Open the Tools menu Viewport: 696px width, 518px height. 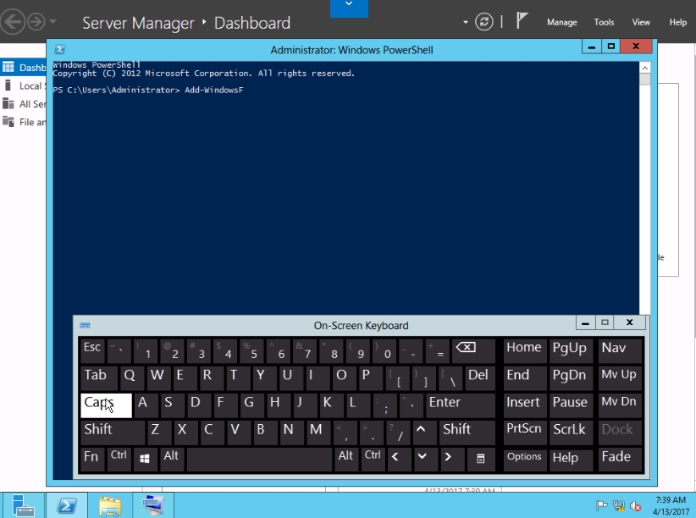point(604,23)
